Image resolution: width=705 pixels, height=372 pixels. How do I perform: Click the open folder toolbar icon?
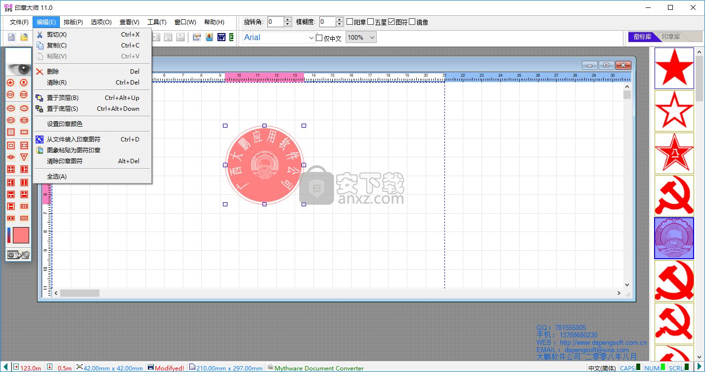tap(24, 37)
